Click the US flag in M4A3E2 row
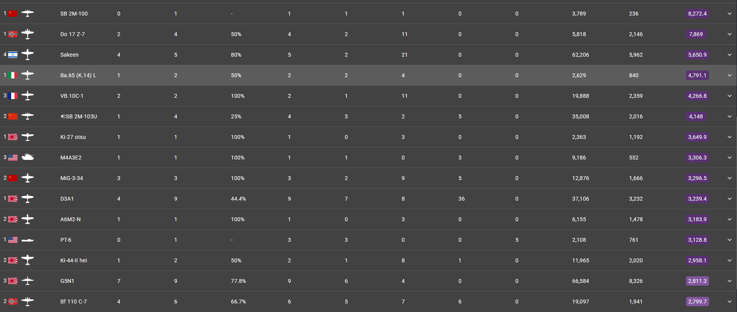Screen dimensions: 737x312 coord(13,158)
